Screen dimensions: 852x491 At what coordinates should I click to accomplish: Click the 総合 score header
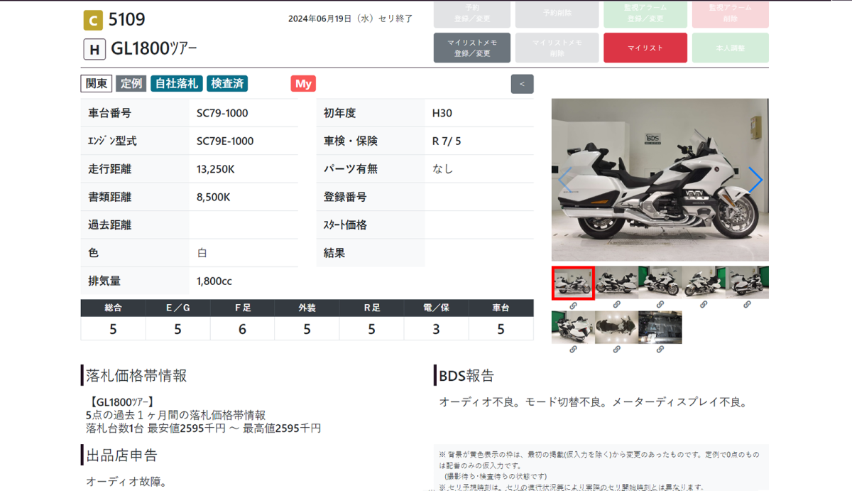[113, 308]
